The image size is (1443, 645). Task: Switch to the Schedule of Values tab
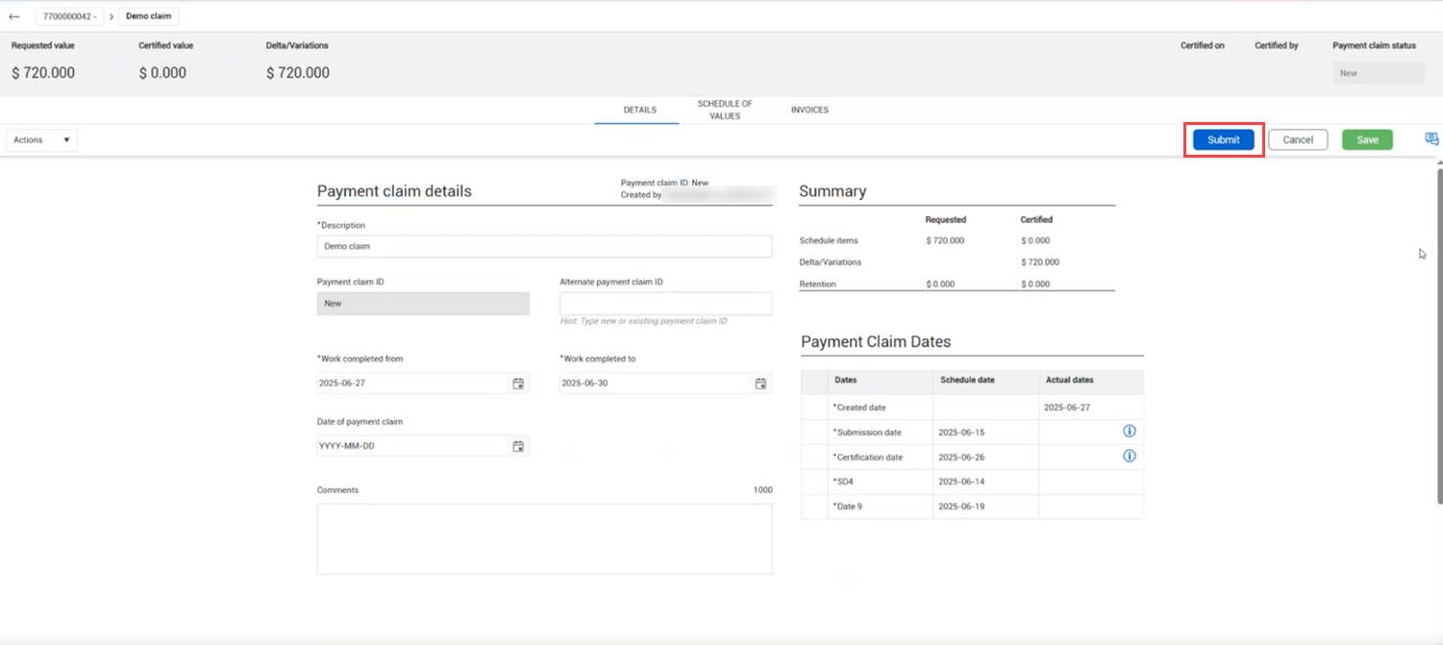click(x=725, y=110)
